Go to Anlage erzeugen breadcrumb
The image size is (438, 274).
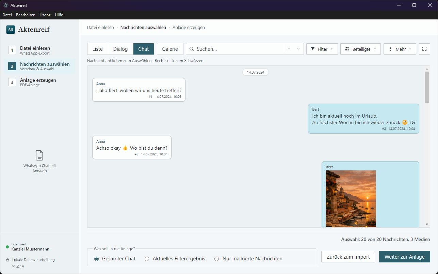point(189,28)
